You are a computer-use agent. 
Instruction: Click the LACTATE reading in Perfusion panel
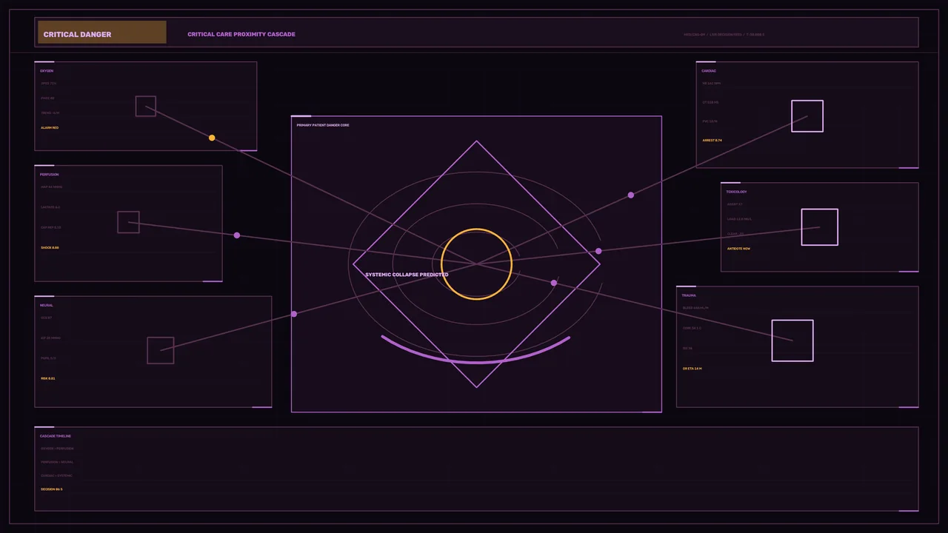tap(51, 207)
